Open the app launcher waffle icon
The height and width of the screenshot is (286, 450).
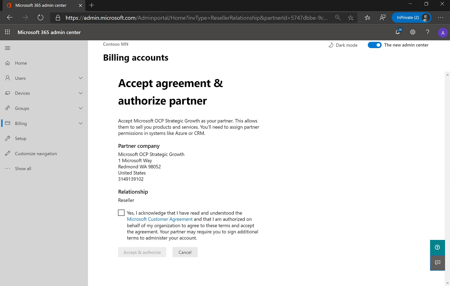pyautogui.click(x=7, y=32)
